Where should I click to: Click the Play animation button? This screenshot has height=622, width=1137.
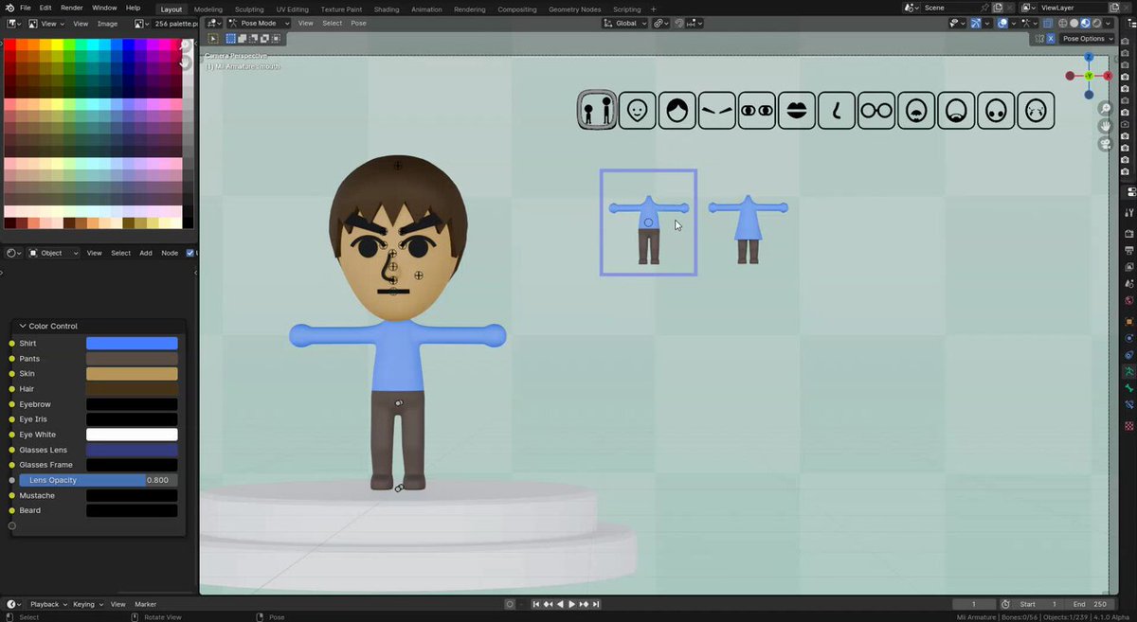571,604
